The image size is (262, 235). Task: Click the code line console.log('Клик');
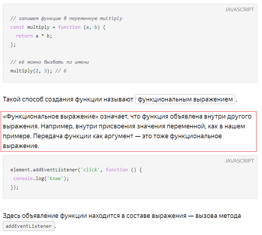pyautogui.click(x=41, y=179)
